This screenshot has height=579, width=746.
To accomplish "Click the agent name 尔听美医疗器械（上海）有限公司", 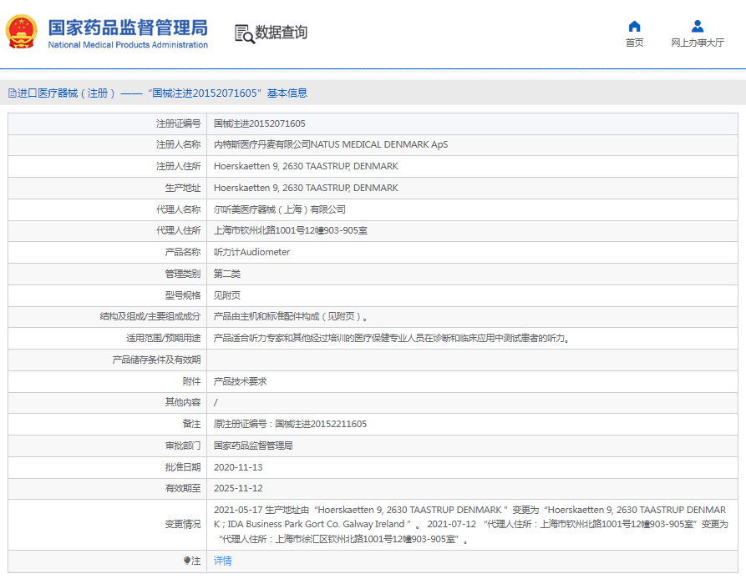I will click(279, 209).
